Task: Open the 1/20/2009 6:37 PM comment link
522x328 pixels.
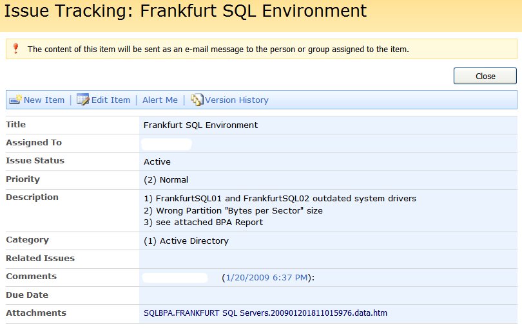Action: 267,277
